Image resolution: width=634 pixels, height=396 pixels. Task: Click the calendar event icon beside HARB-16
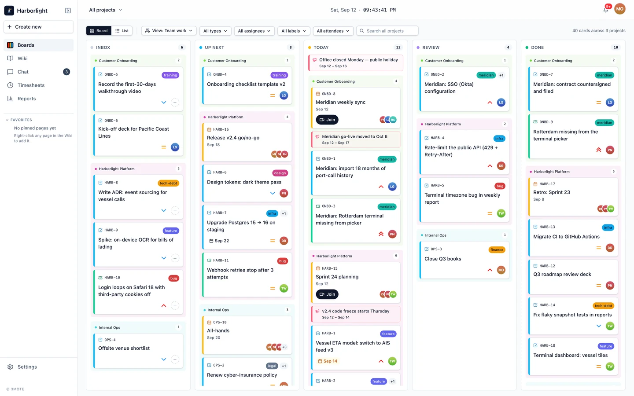point(209,130)
